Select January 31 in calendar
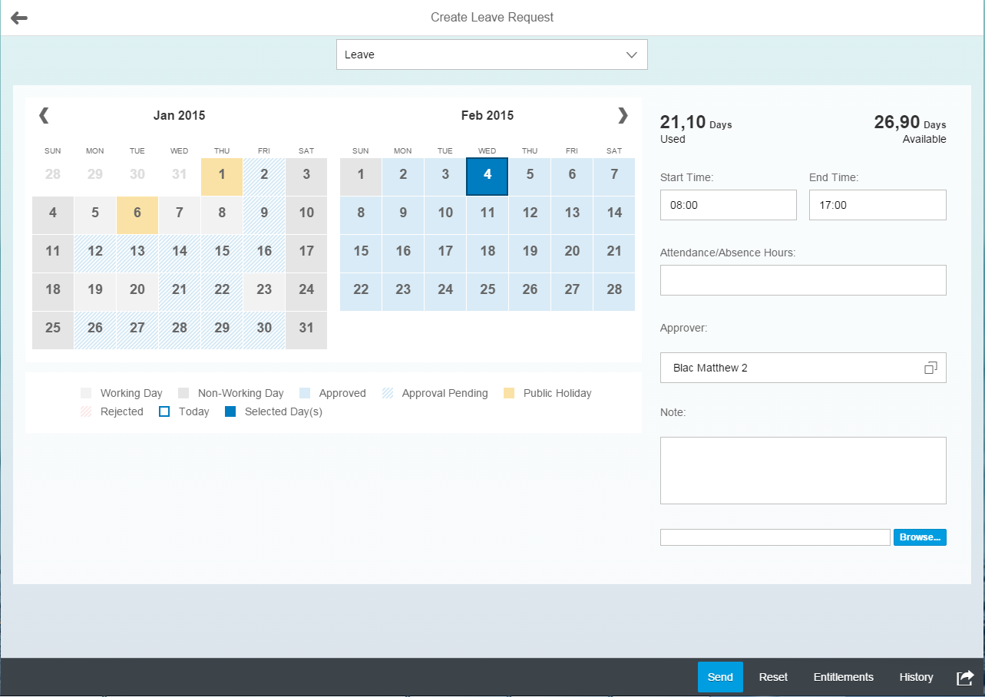 [x=306, y=330]
